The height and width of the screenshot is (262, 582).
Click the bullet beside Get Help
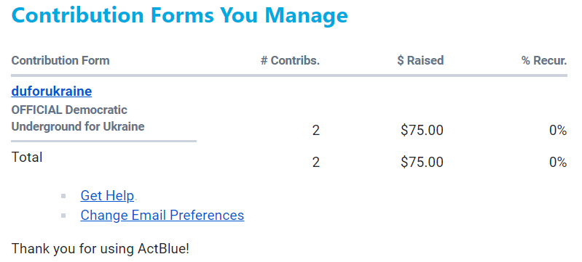pos(63,196)
